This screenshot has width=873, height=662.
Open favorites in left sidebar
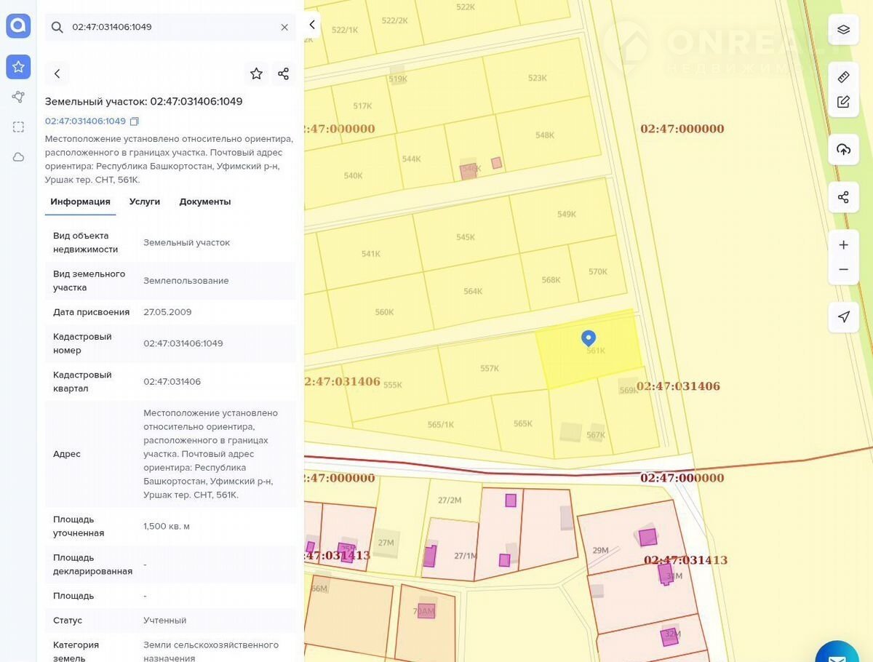point(18,67)
